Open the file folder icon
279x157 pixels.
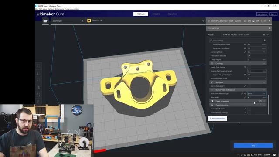click(x=45, y=21)
